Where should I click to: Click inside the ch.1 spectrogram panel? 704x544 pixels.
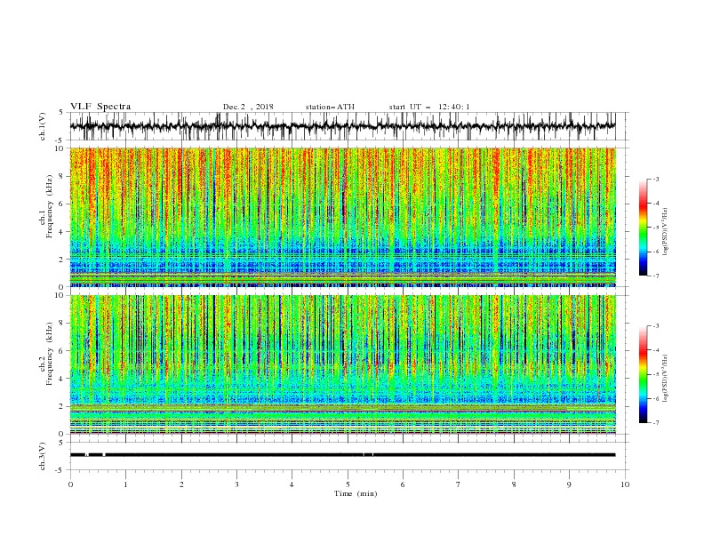pos(342,217)
